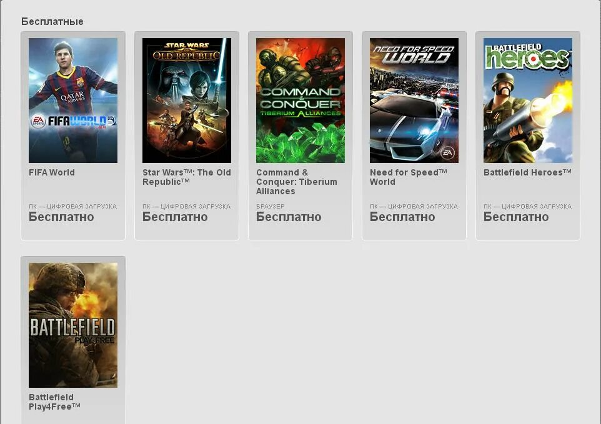
Task: Open Need for Speed World cover art
Action: coord(414,101)
